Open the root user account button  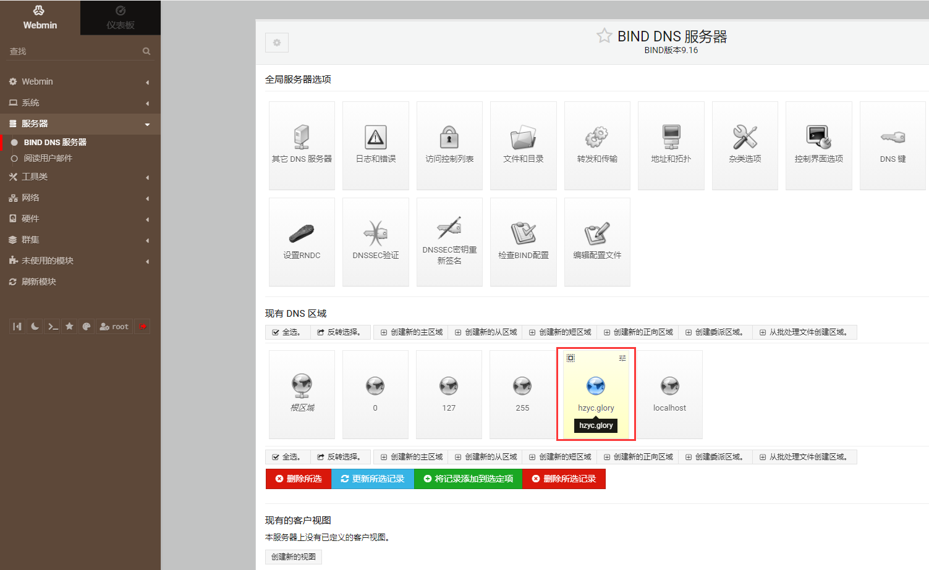click(x=114, y=327)
